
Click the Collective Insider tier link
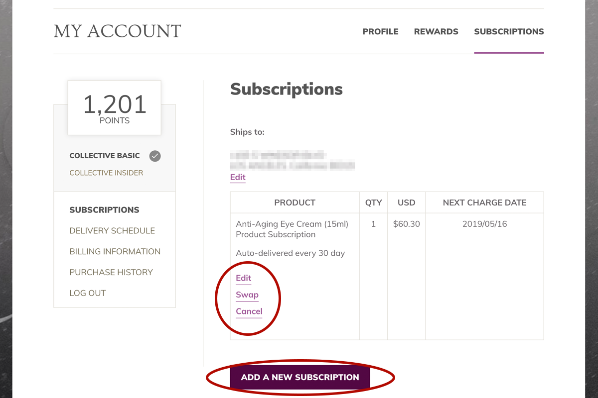[x=106, y=173]
